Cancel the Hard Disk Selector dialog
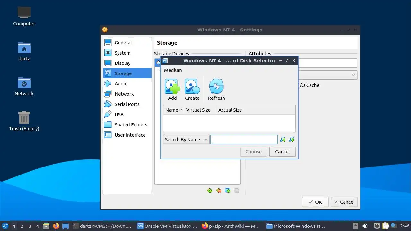411x231 pixels. [x=283, y=152]
